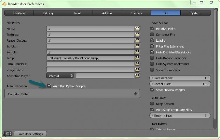Decrease Timer (mins) with left arrow
The width and height of the screenshot is (220, 139).
(152, 115)
